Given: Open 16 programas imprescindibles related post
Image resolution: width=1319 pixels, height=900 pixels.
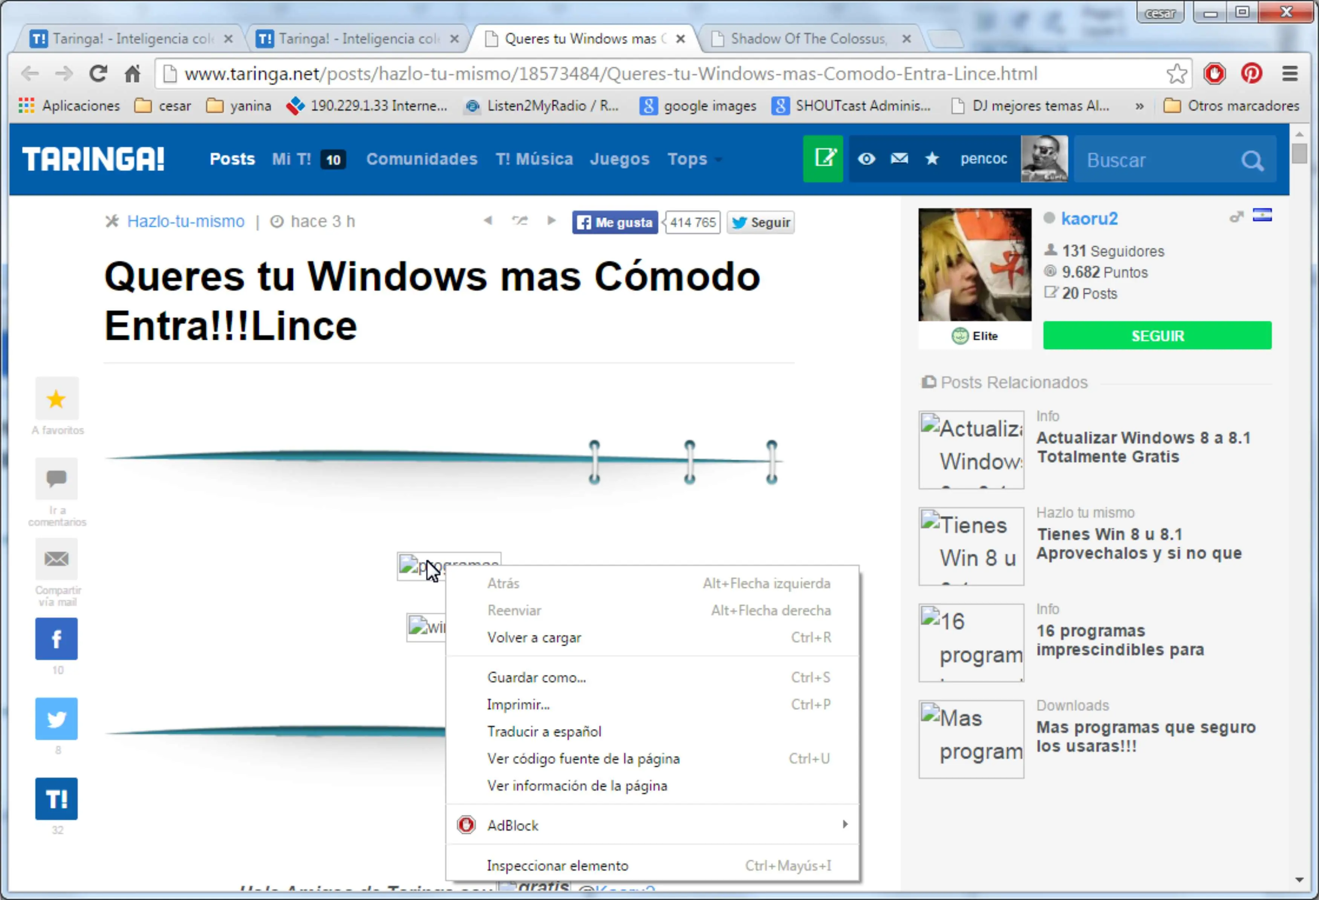Looking at the screenshot, I should click(1120, 640).
